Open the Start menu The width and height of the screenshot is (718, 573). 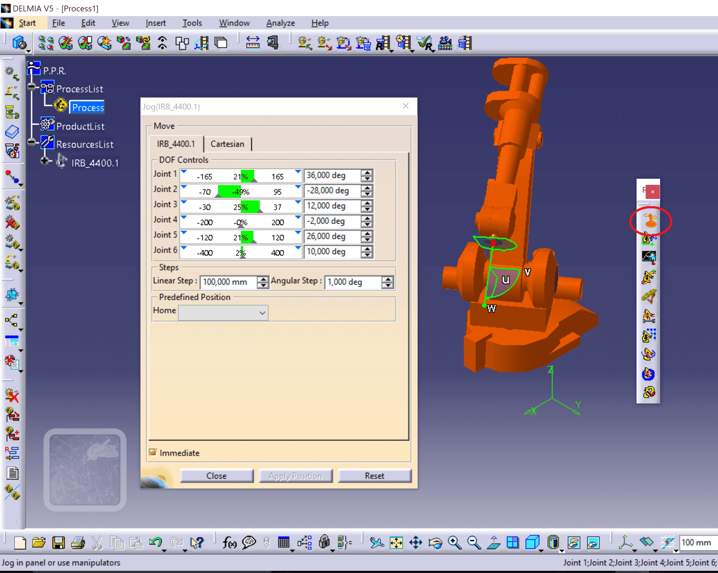27,23
